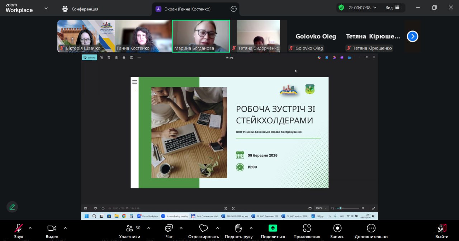459x241 pixels.
Task: Open the View dropdown menu
Action: pyautogui.click(x=393, y=8)
